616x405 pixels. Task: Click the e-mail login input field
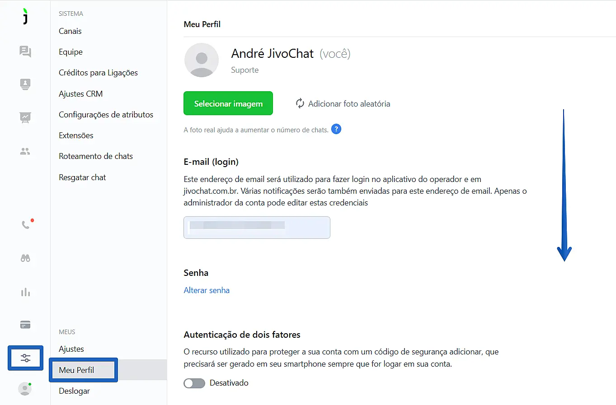(257, 228)
